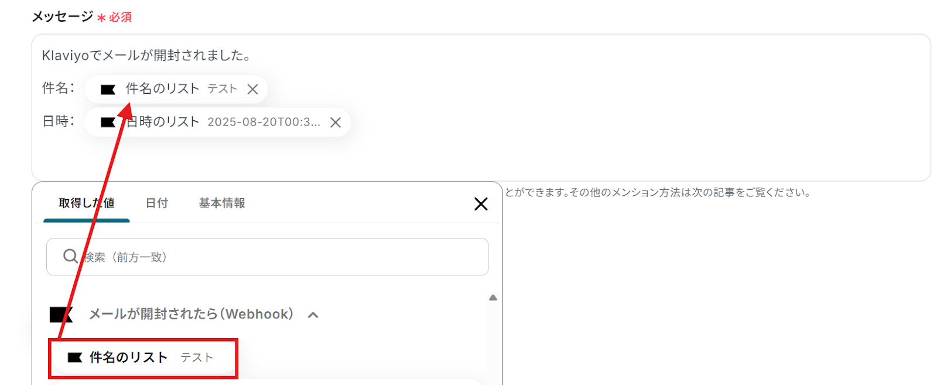Click Klaviyo flag icon beside Webhook header
937x385 pixels.
[61, 315]
